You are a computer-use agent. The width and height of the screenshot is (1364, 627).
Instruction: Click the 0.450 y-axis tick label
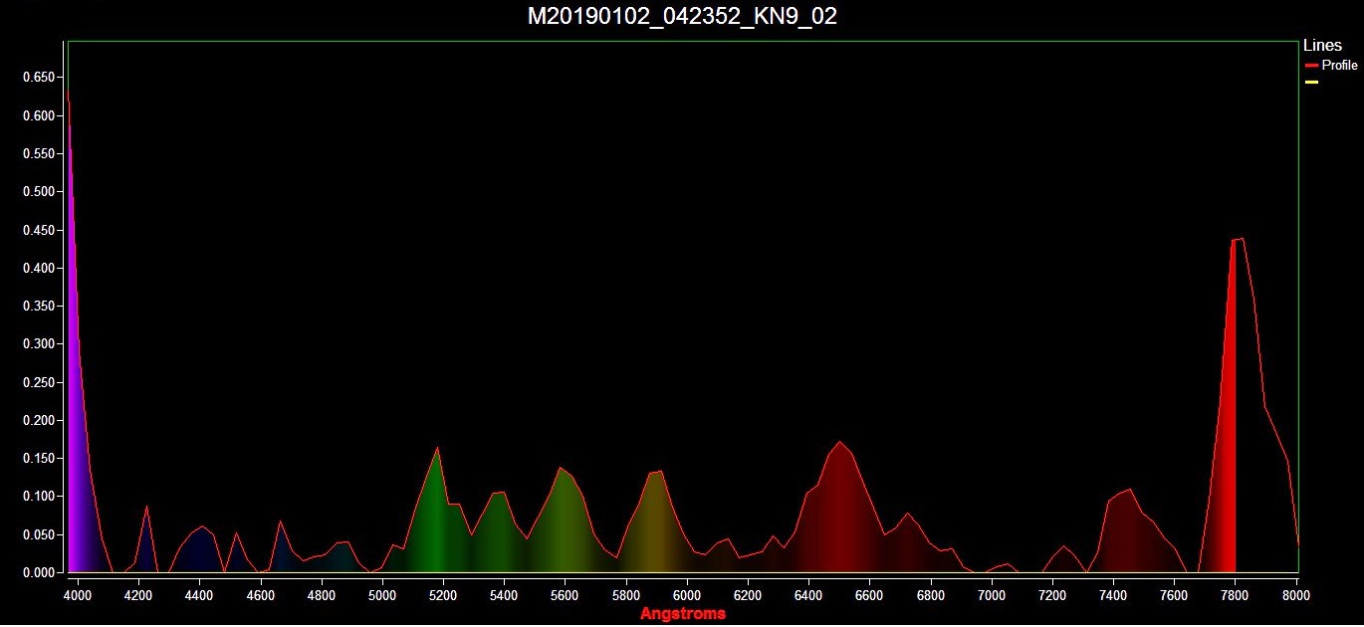tap(39, 230)
